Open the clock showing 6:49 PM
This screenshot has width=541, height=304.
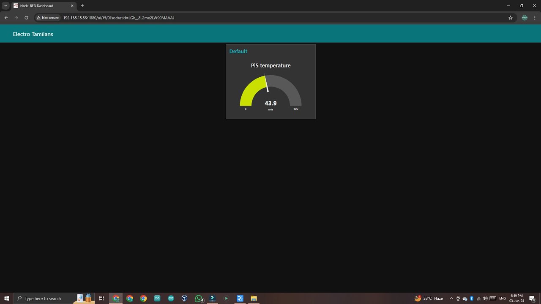click(517, 299)
